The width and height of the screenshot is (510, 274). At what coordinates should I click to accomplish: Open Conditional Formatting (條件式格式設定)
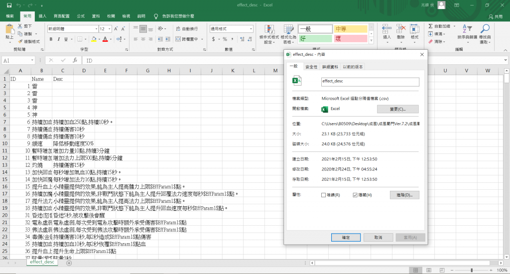pyautogui.click(x=269, y=34)
